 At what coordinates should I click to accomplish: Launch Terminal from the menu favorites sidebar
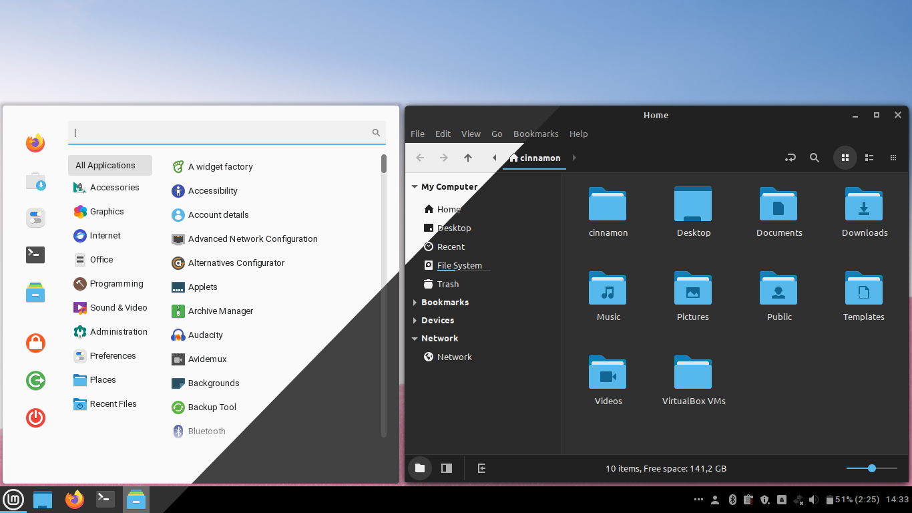[x=35, y=254]
